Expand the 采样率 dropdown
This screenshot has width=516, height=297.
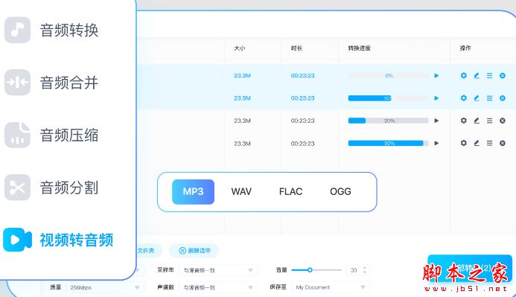coord(218,270)
